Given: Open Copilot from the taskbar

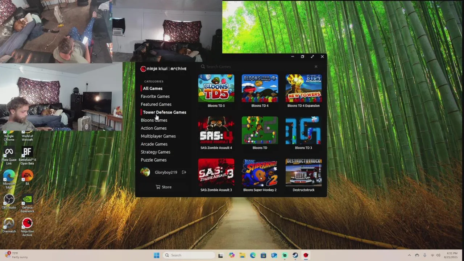Looking at the screenshot, I should tap(232, 255).
